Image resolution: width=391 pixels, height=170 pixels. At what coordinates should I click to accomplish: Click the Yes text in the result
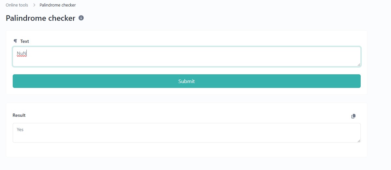click(x=20, y=129)
